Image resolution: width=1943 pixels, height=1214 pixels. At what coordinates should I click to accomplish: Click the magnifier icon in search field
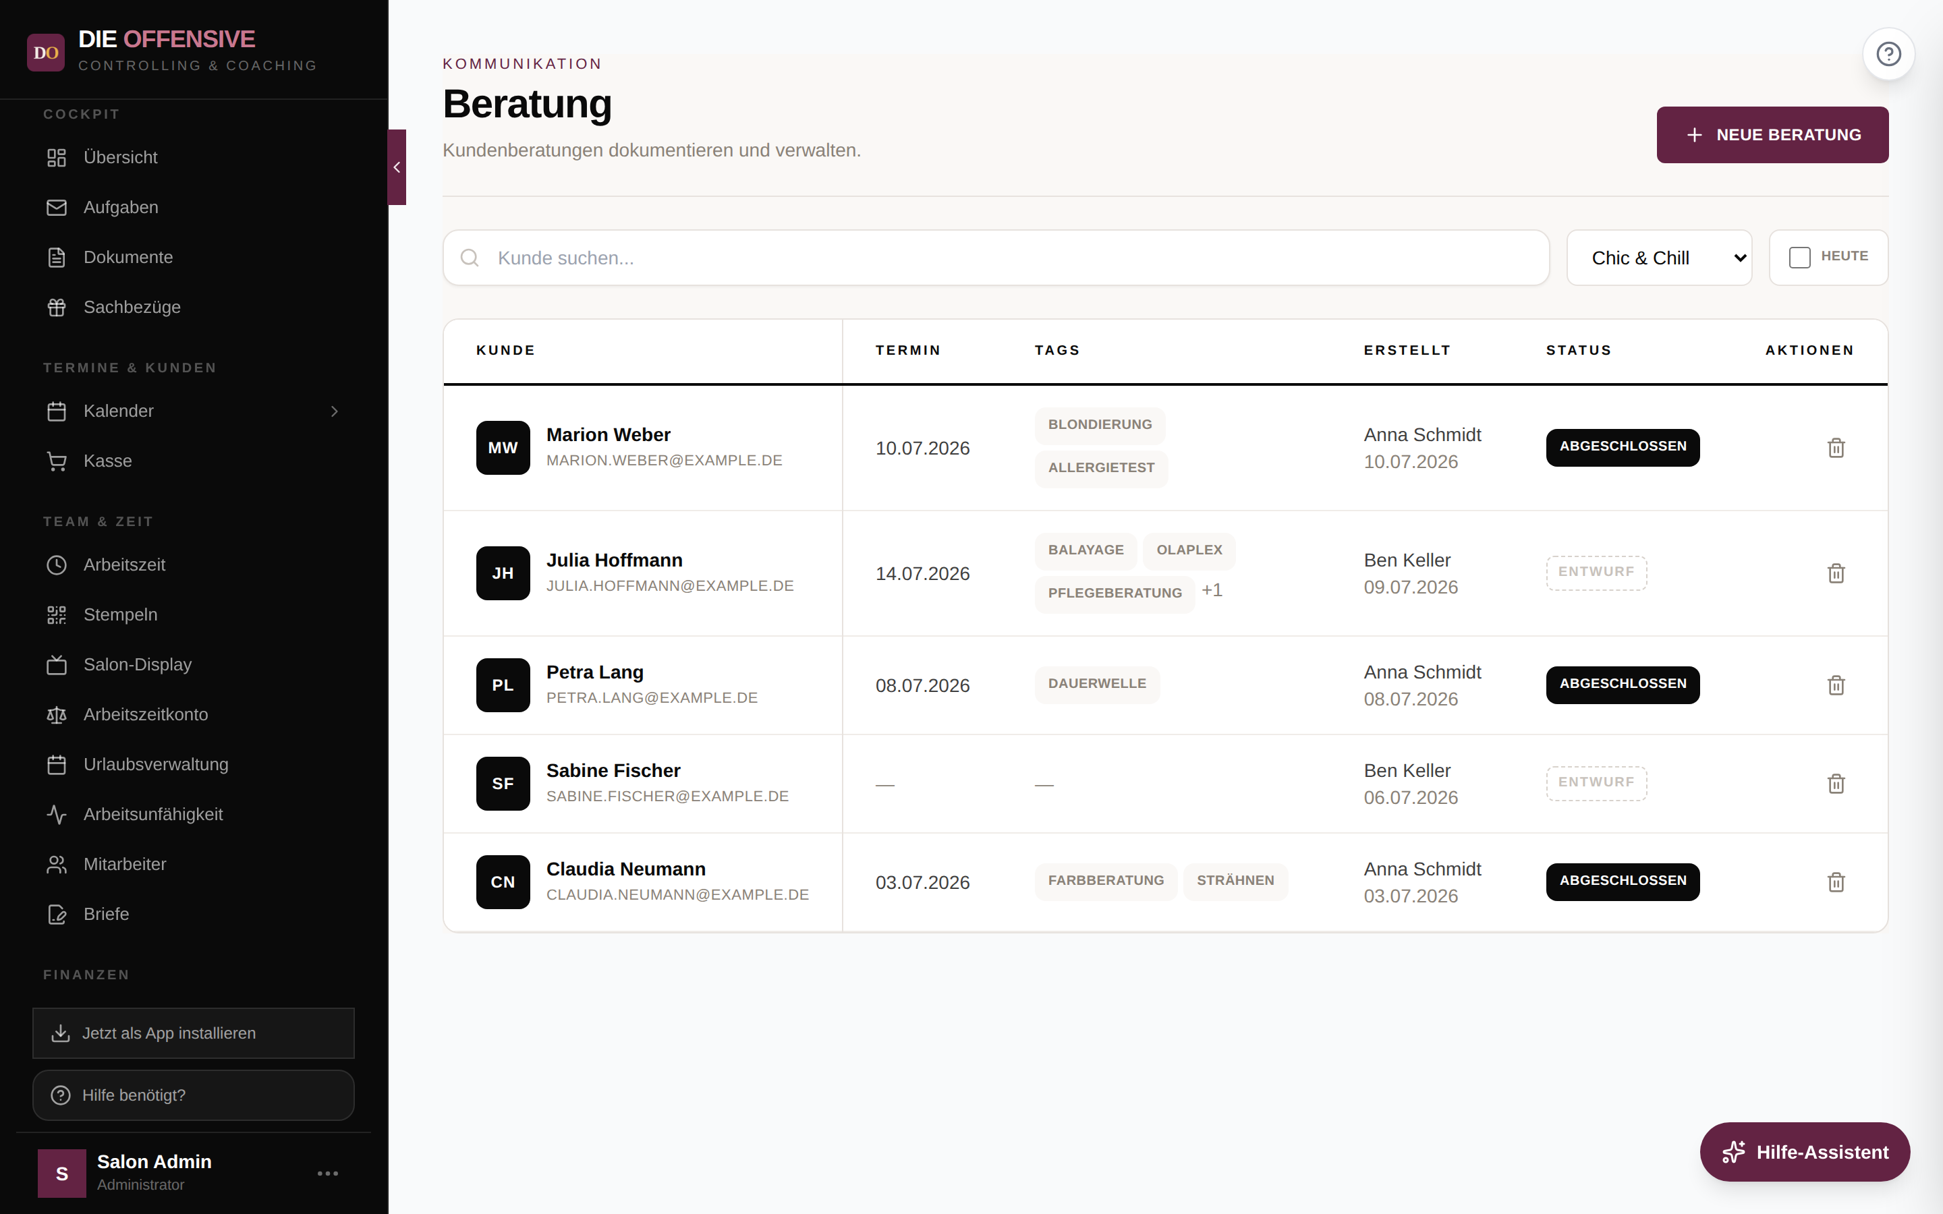click(470, 258)
